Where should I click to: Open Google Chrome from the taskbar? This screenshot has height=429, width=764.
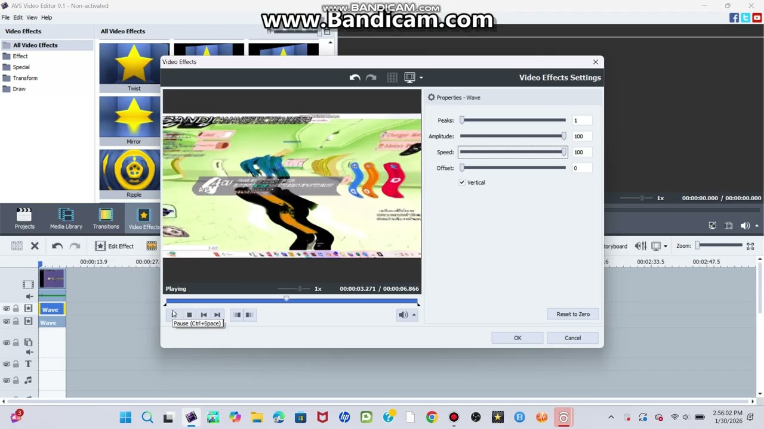click(432, 417)
